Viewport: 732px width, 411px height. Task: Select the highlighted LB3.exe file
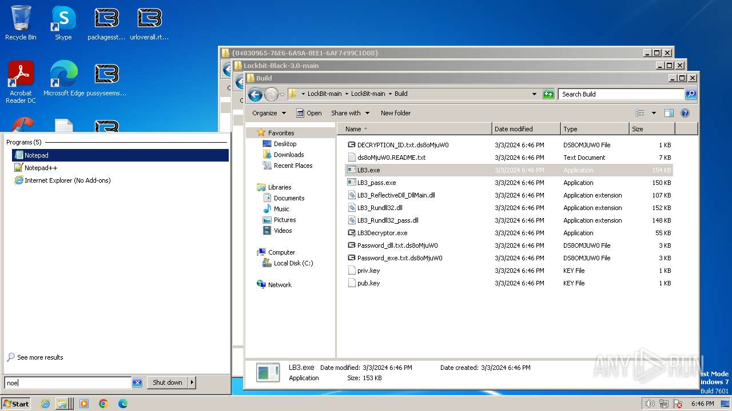[509, 170]
